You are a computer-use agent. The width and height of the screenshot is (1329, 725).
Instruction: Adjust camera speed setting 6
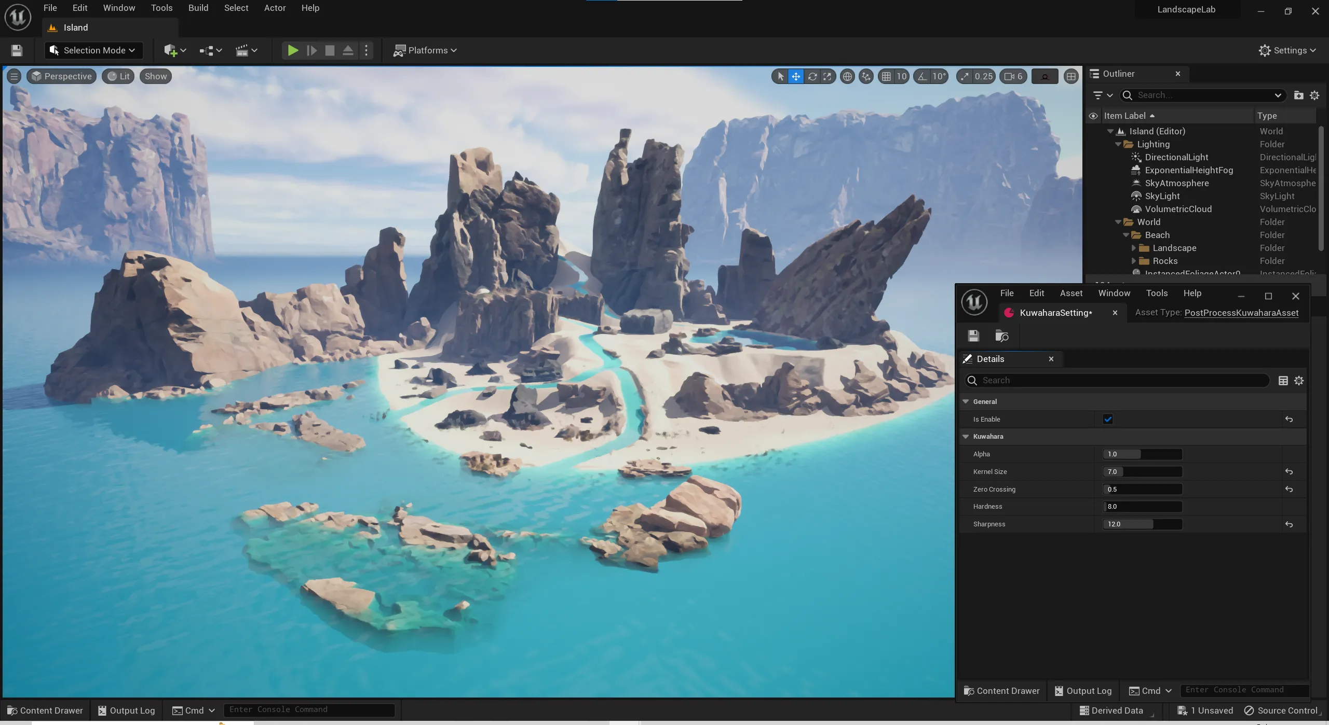1013,77
